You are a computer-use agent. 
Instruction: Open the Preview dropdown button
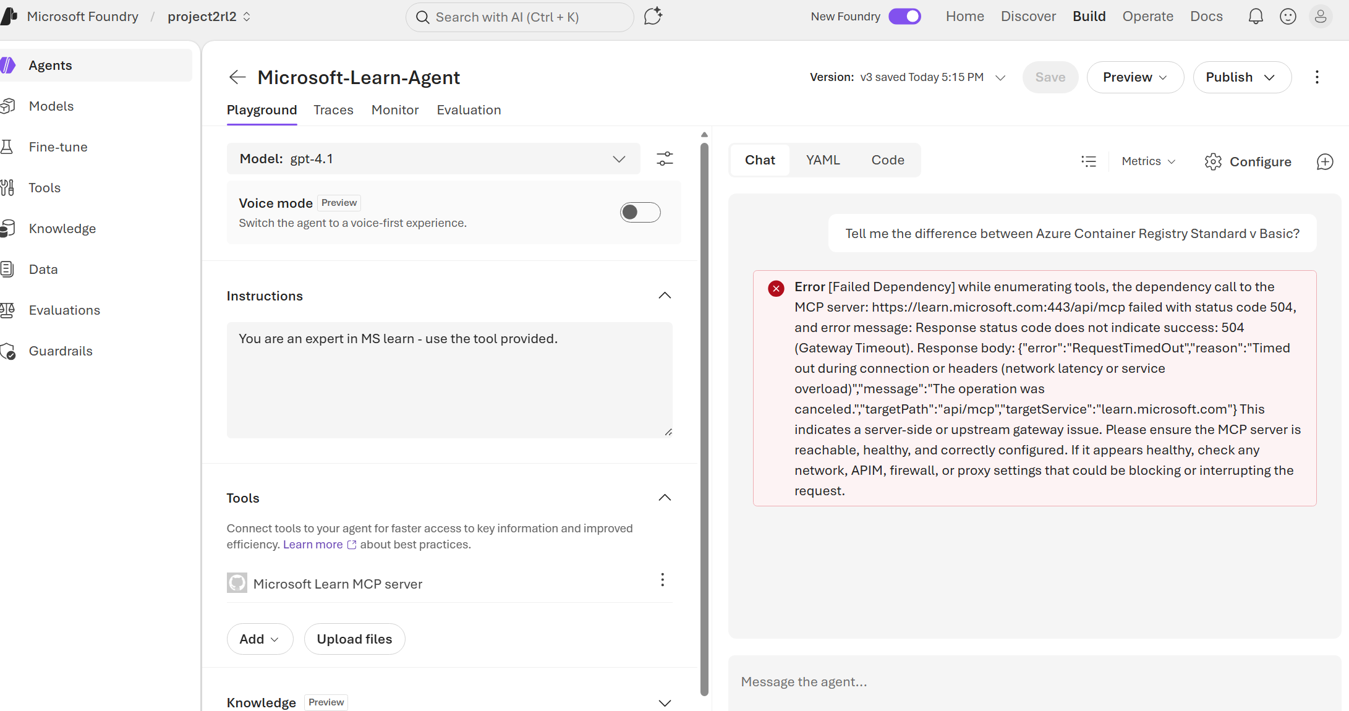[1135, 77]
